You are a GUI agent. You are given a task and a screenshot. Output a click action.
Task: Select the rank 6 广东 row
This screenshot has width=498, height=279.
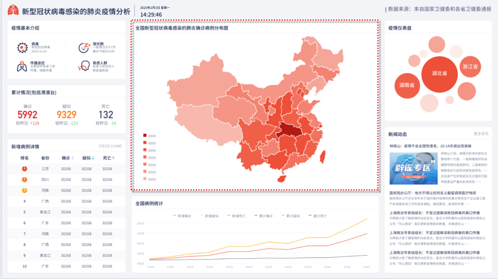tap(67, 223)
